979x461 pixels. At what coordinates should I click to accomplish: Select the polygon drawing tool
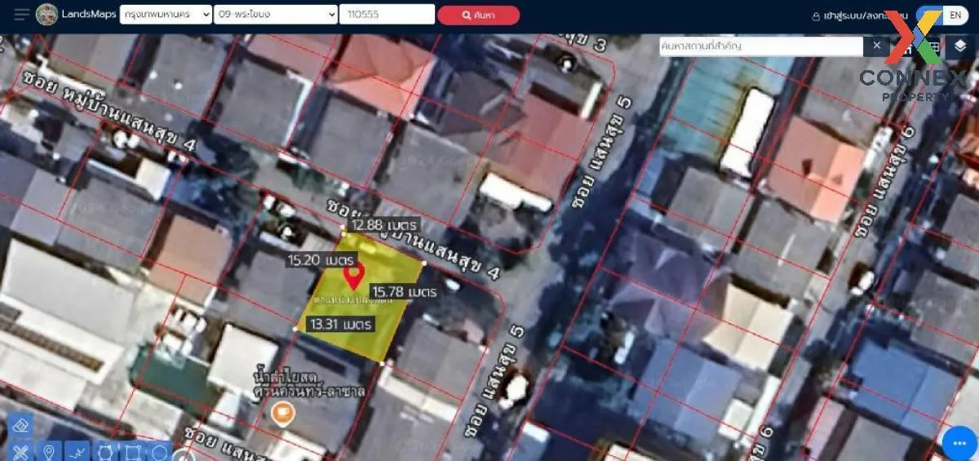(104, 451)
